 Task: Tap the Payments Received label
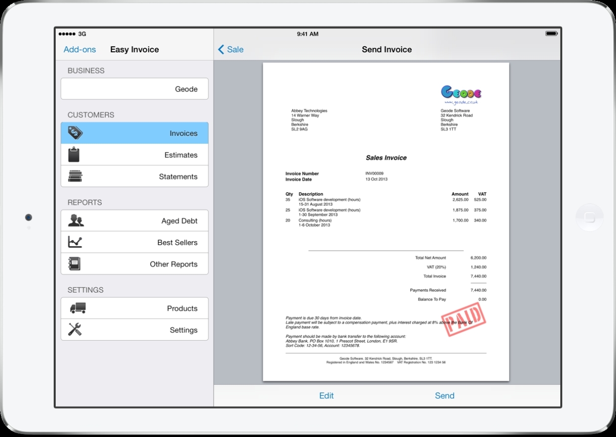click(428, 290)
